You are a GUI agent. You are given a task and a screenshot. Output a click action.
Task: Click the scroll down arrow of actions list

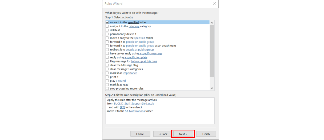coord(212,88)
